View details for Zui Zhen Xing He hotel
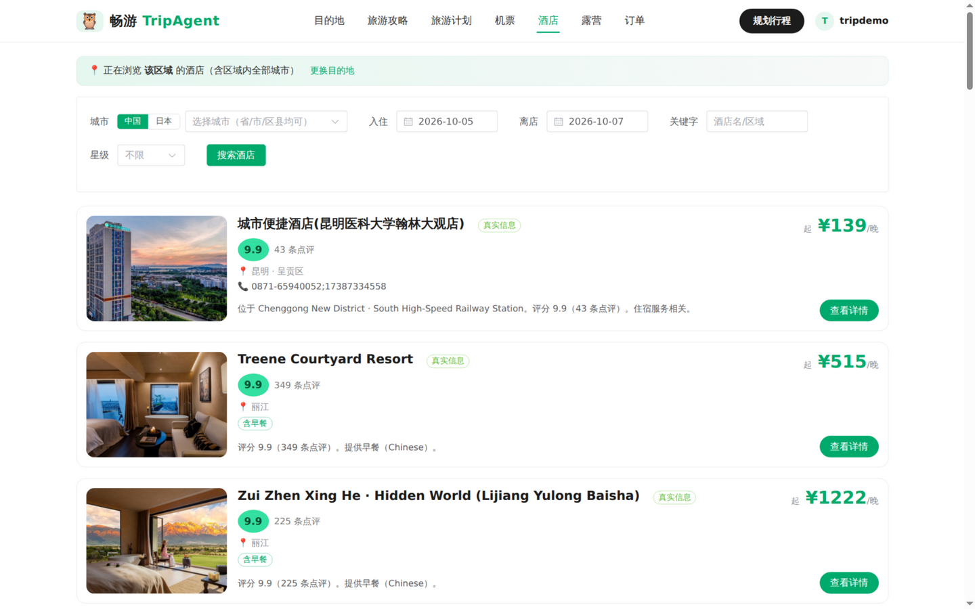The height and width of the screenshot is (609, 975). point(849,583)
